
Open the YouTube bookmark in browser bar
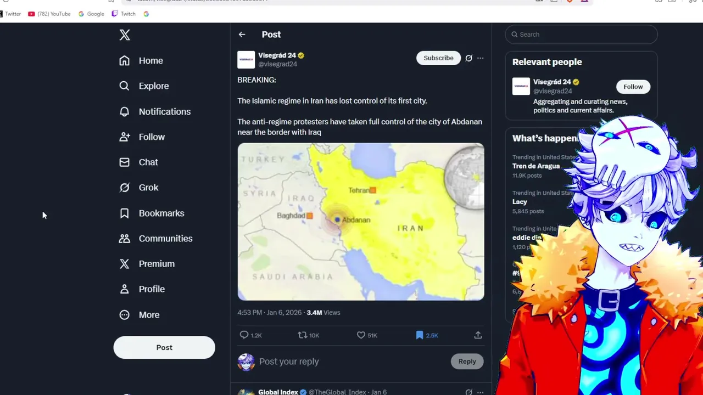tap(49, 14)
